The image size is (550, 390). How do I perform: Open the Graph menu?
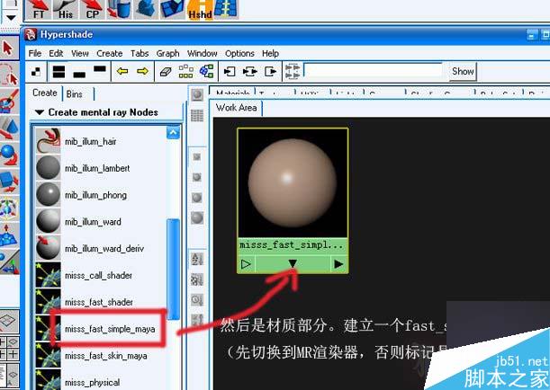point(167,54)
